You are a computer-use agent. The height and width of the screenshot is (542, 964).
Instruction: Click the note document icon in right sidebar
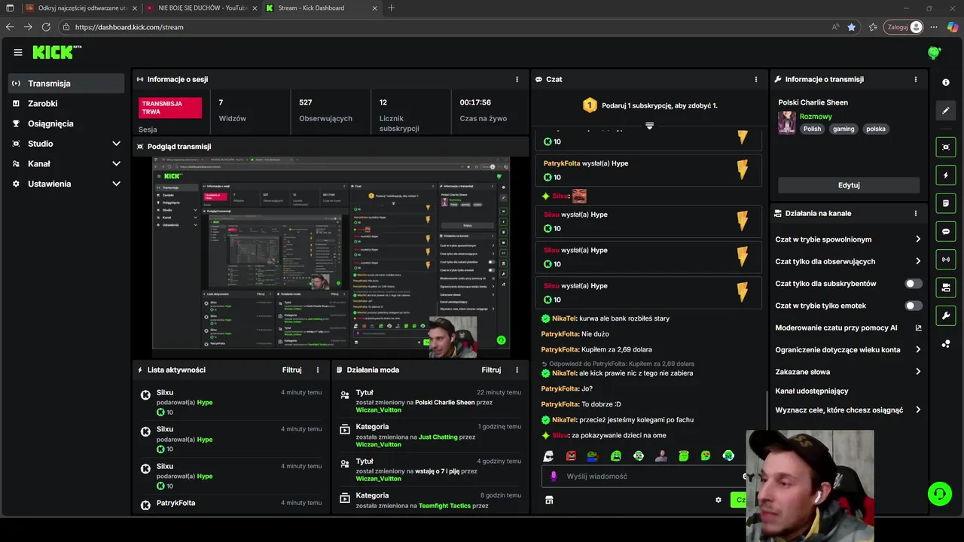tap(946, 203)
